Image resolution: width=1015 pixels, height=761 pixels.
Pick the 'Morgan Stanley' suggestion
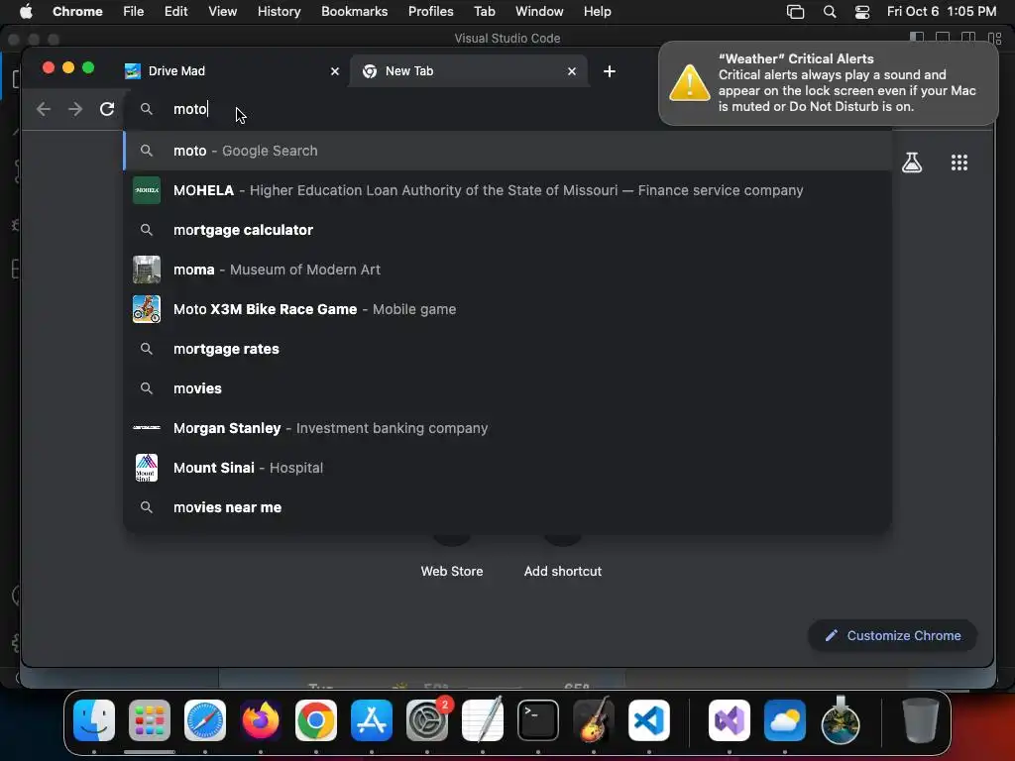click(507, 428)
